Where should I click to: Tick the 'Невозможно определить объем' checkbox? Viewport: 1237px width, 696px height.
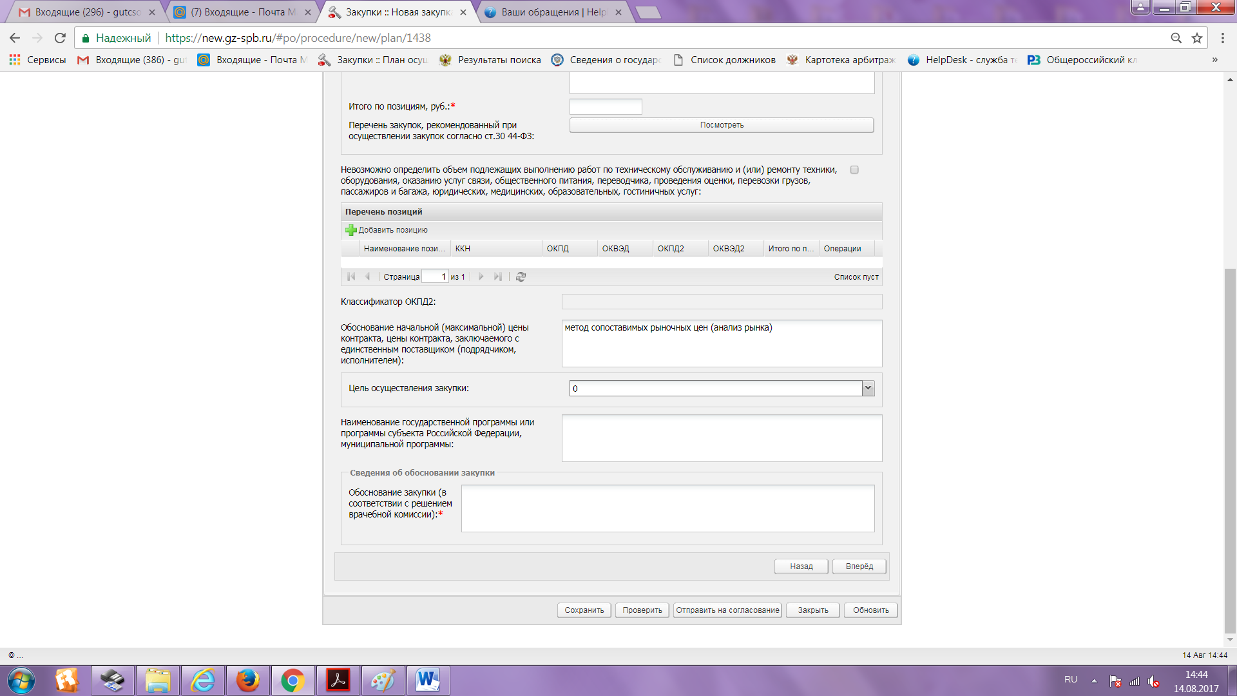854,170
